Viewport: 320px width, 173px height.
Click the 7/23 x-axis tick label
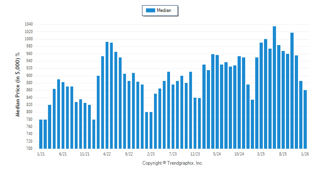point(173,153)
